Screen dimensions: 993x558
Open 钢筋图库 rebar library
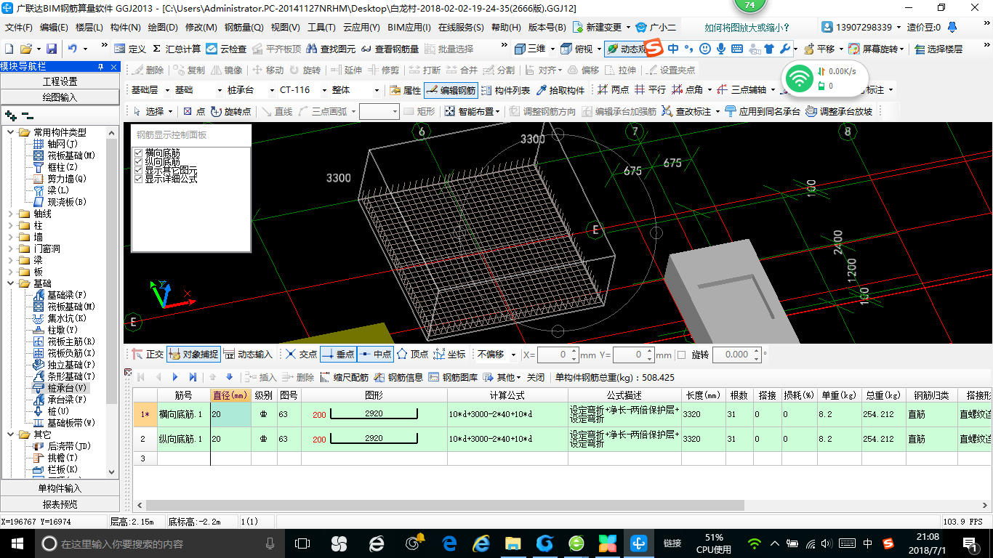click(x=454, y=377)
